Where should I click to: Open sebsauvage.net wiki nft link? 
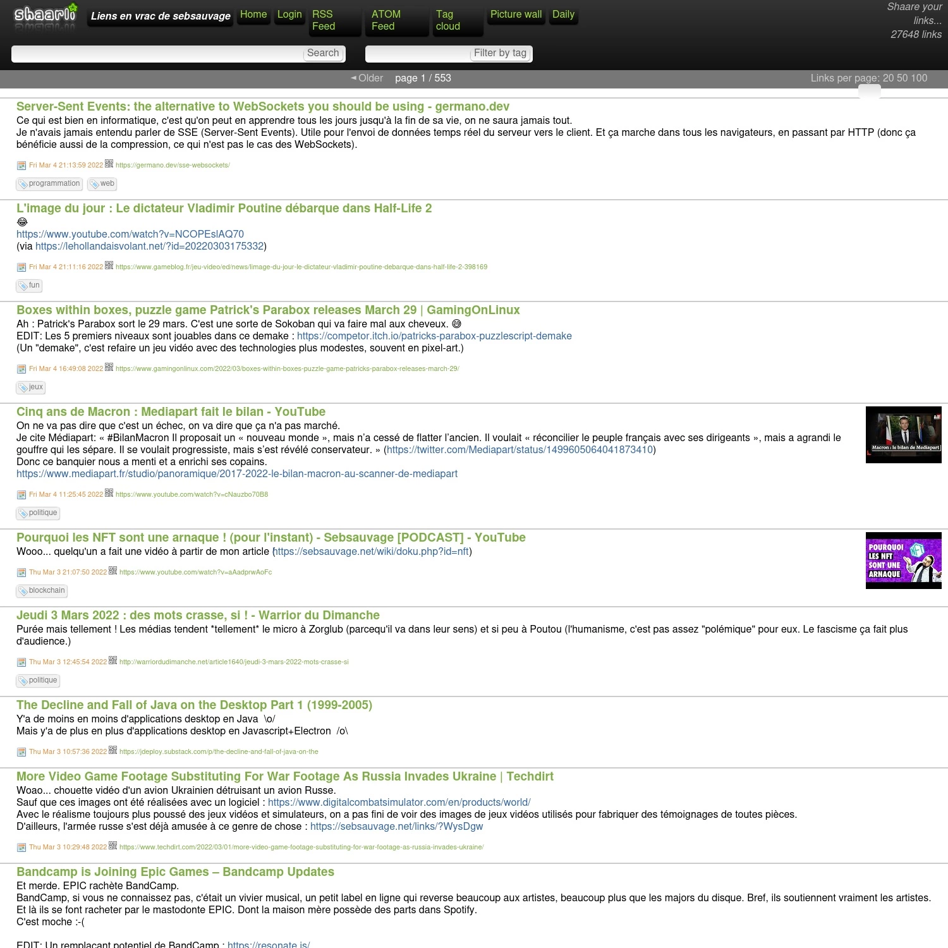372,552
